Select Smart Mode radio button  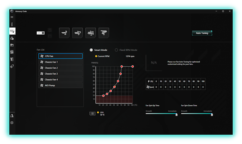(91, 50)
